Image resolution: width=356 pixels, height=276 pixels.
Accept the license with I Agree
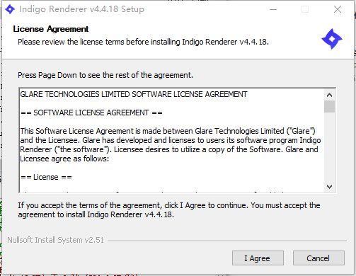pos(258,258)
